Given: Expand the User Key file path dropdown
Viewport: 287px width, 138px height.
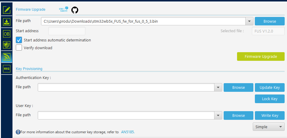Looking at the screenshot, I should (218, 115).
